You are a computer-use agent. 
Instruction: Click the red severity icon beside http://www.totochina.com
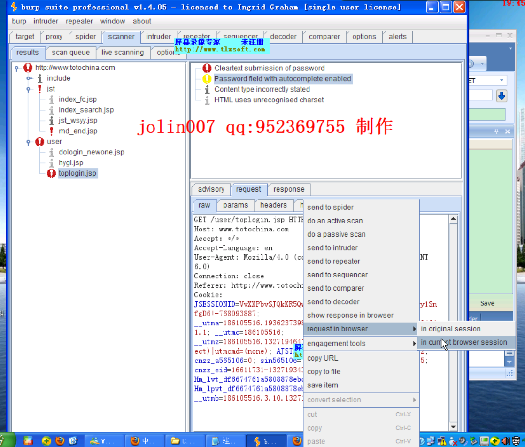click(28, 68)
